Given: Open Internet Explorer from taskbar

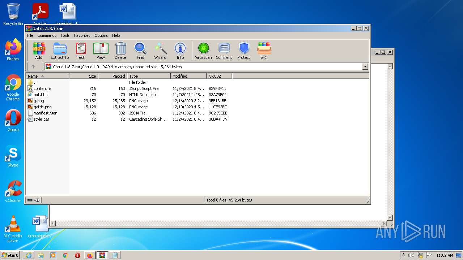Looking at the screenshot, I should [29, 255].
